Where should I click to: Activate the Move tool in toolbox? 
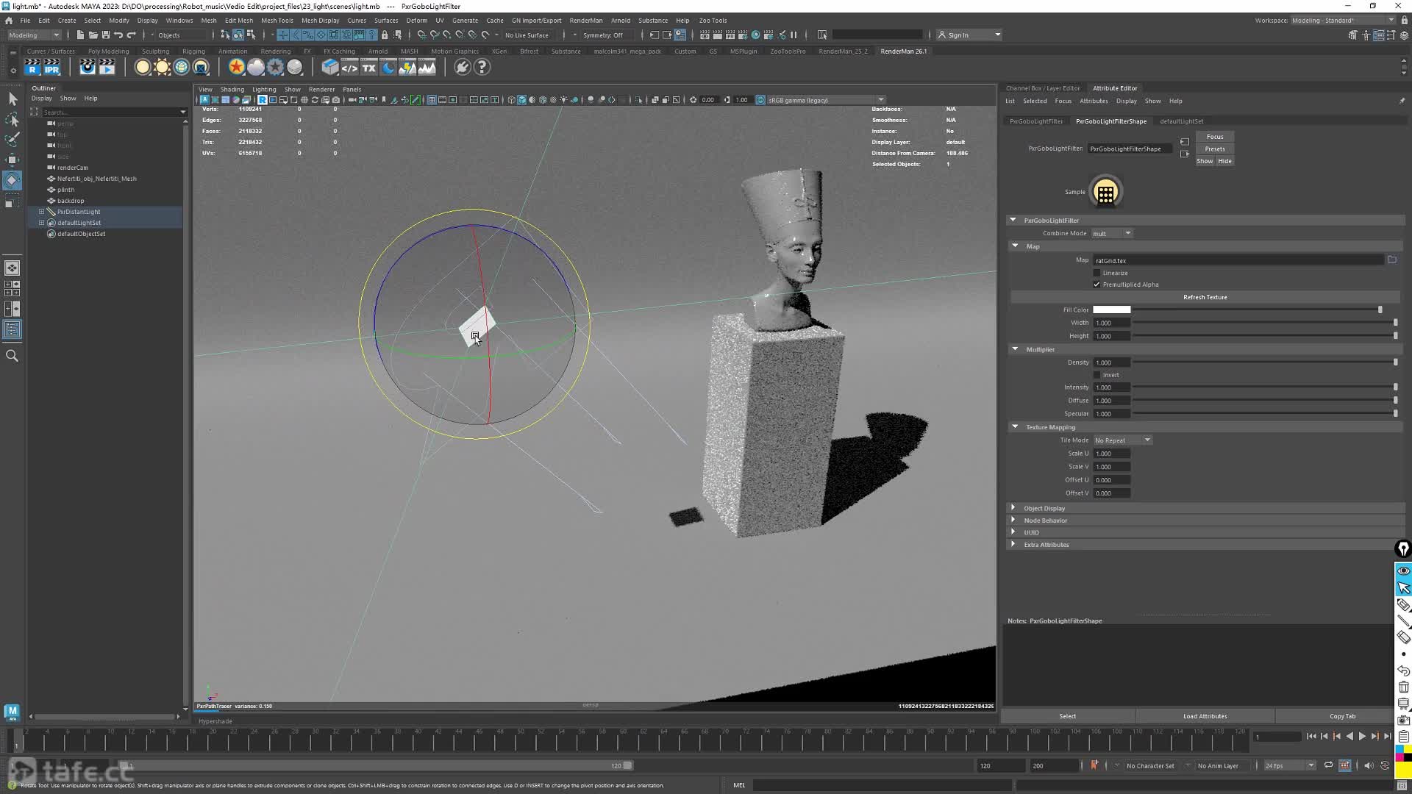[x=12, y=160]
